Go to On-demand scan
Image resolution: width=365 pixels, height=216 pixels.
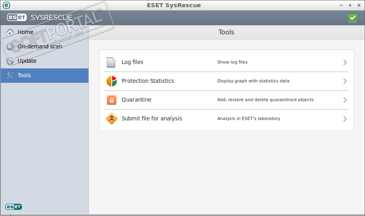[x=44, y=46]
